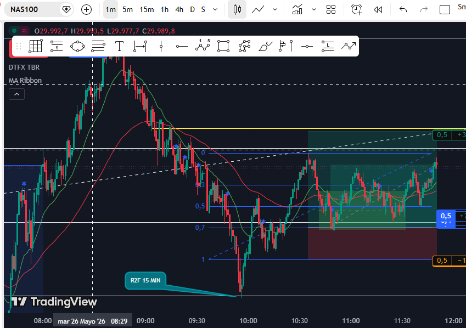Screen dimensions: 466x328
Task: Click the green status dot in legend
Action: pyautogui.click(x=14, y=31)
